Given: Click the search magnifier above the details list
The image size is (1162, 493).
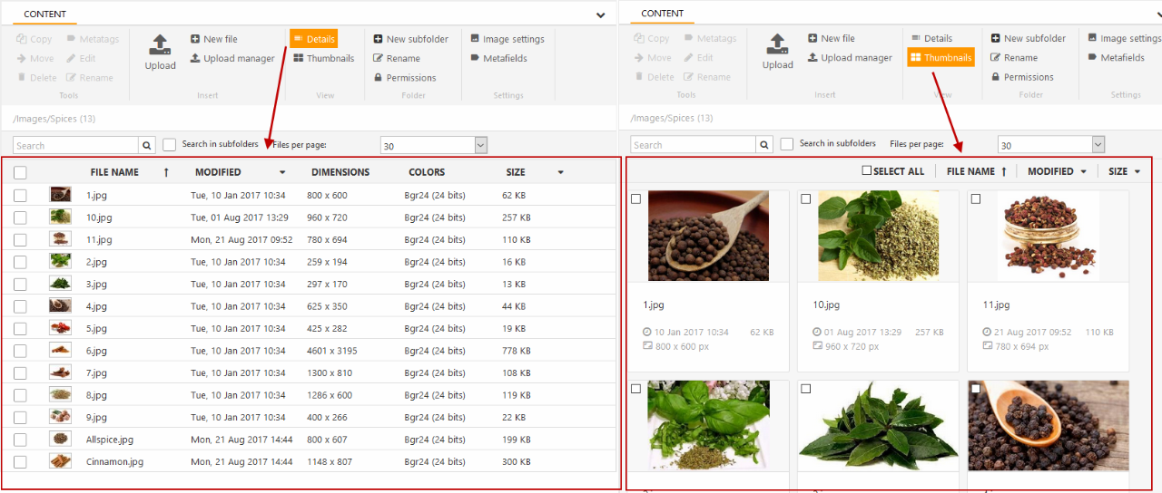Looking at the screenshot, I should point(148,145).
